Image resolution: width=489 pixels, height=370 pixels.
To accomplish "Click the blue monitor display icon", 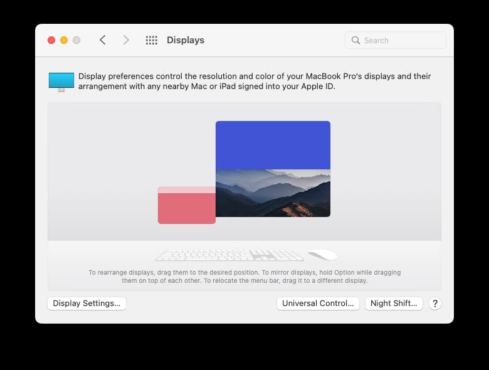I will tap(61, 82).
